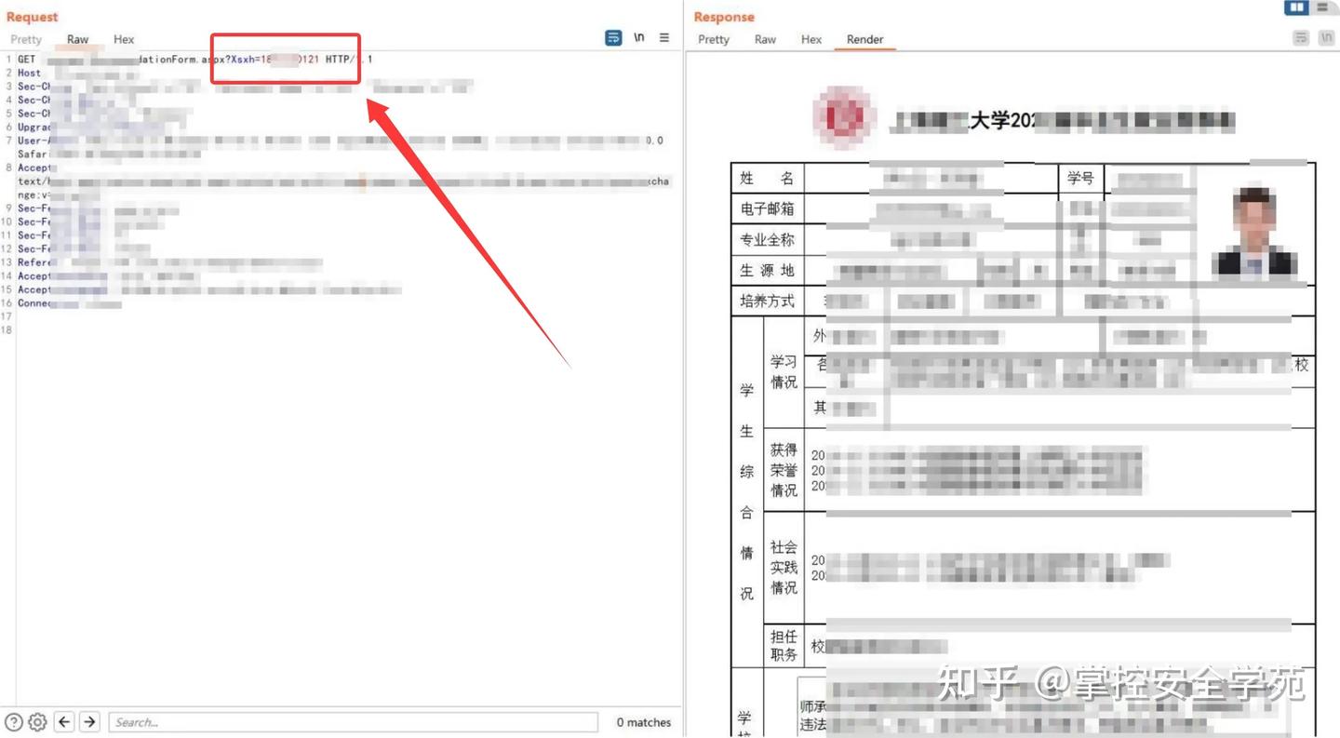
Task: Click the blue prettify icon in Request panel
Action: tap(612, 37)
